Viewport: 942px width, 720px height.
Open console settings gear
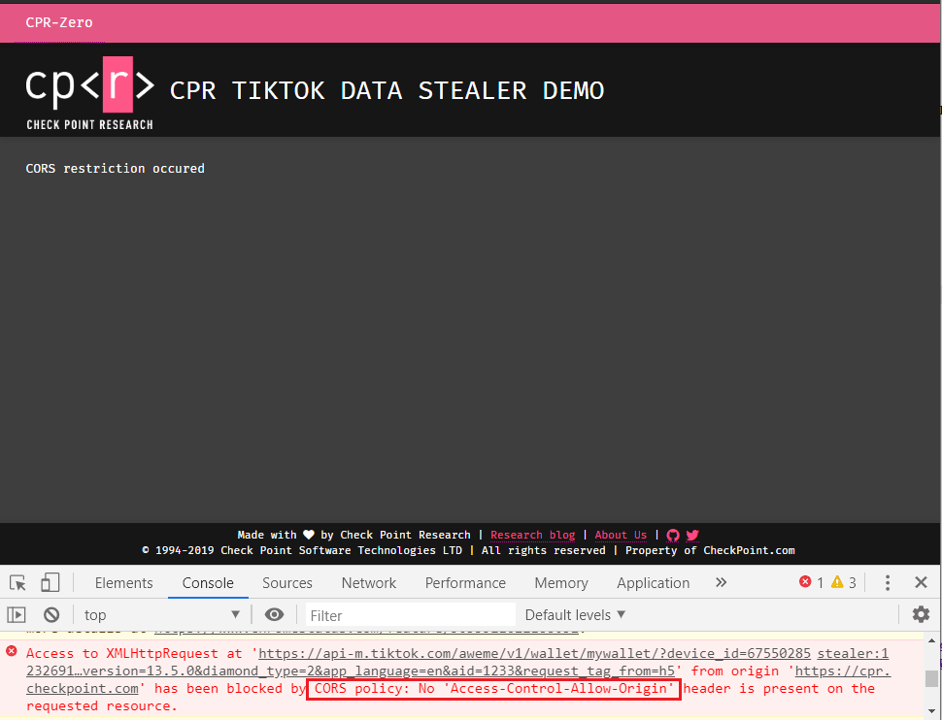click(x=921, y=614)
